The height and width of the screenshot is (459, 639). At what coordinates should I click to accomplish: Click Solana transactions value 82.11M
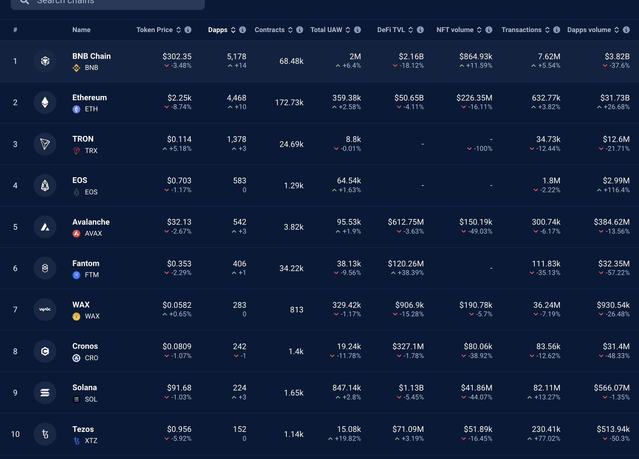click(x=547, y=388)
